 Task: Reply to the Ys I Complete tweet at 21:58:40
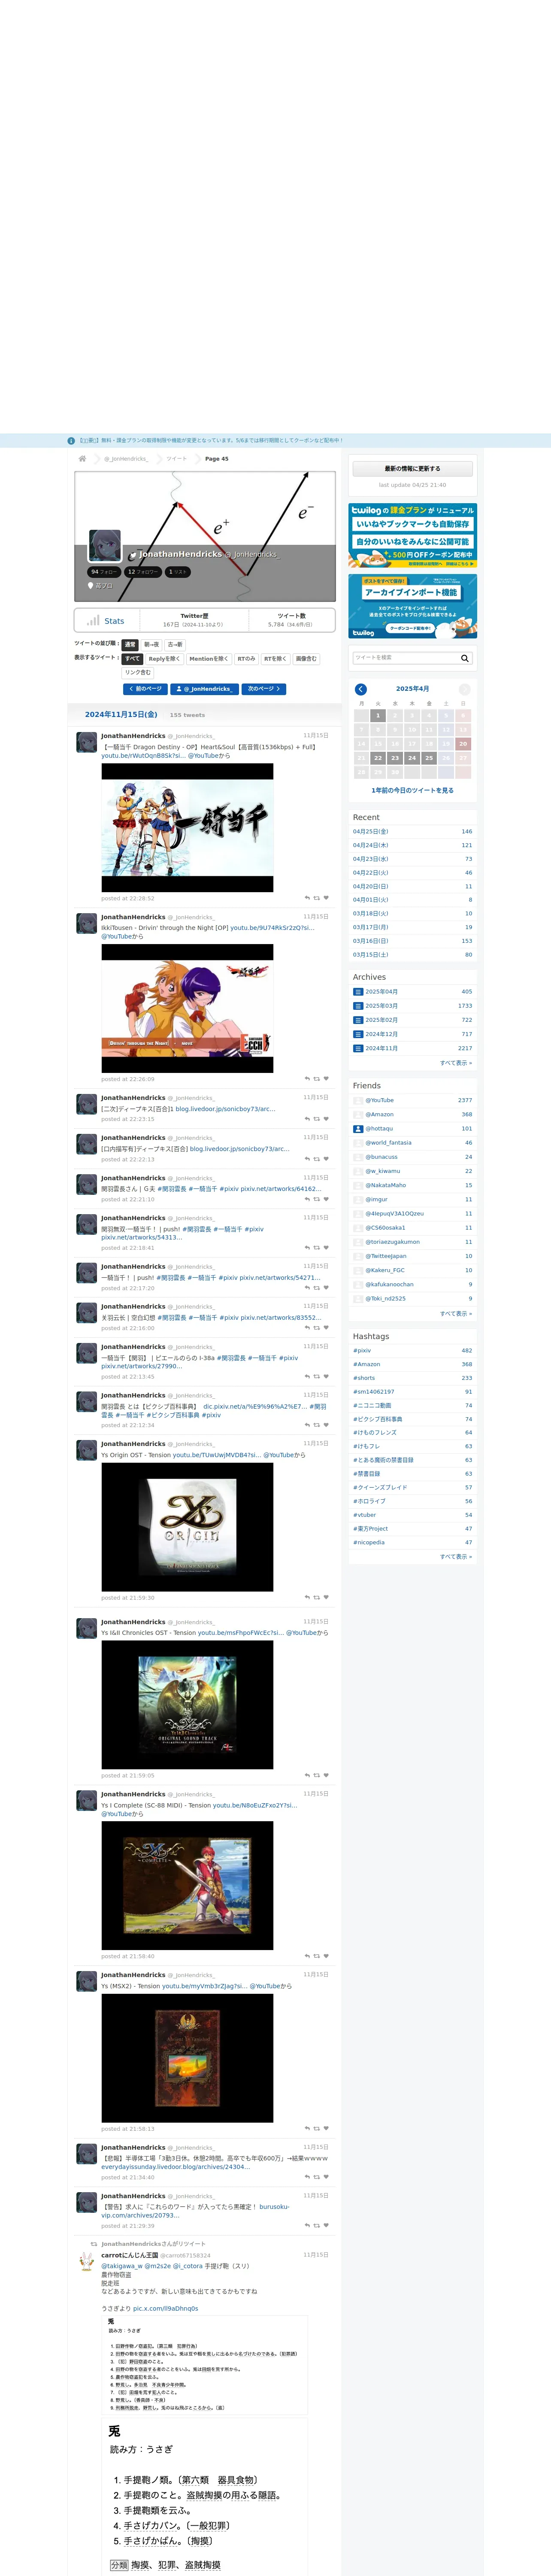[x=307, y=1956]
